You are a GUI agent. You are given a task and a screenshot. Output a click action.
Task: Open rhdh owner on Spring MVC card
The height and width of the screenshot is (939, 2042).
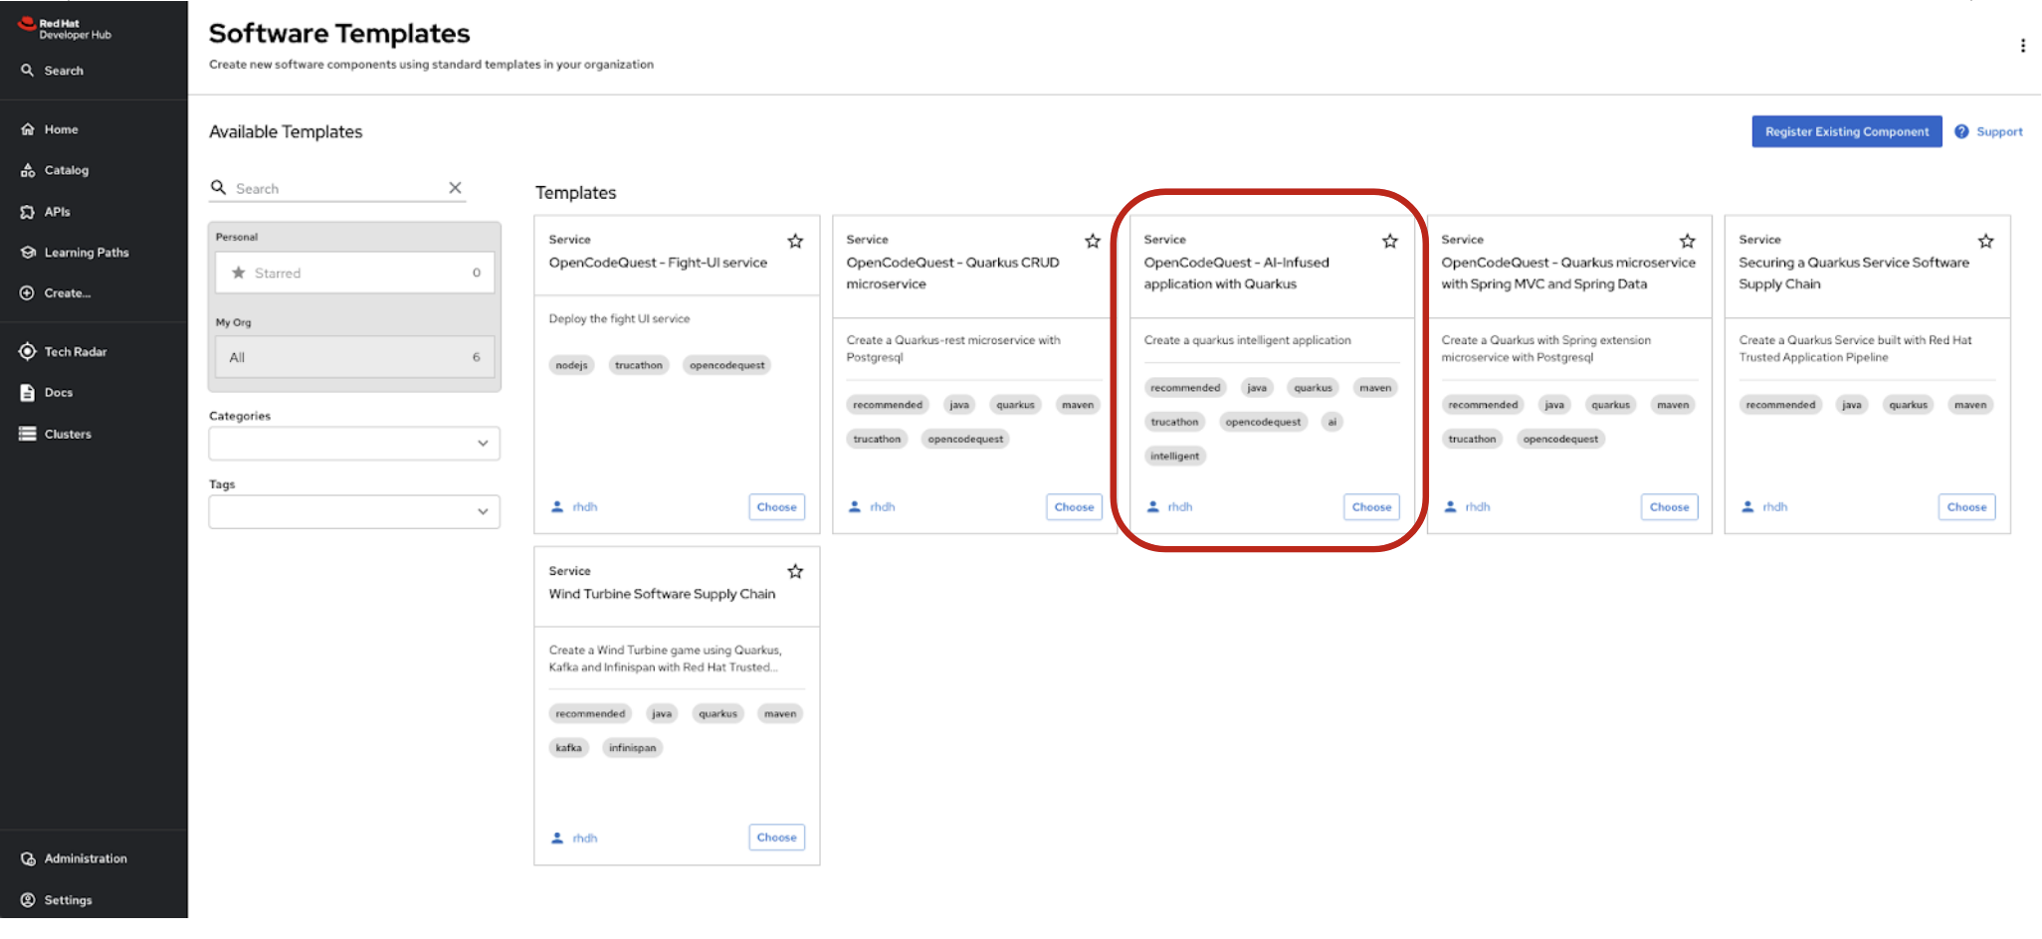point(1478,507)
